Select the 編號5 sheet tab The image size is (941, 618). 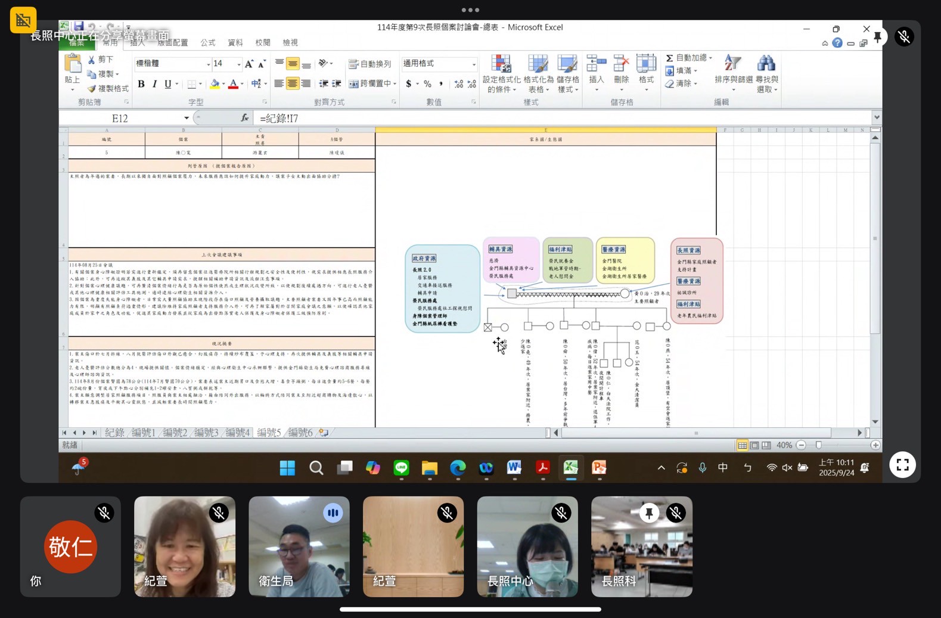click(269, 433)
